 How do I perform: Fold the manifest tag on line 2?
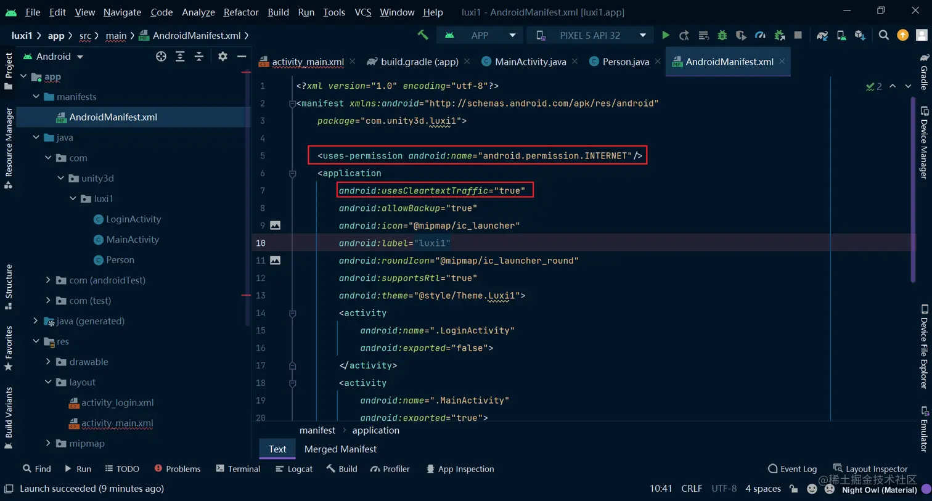click(292, 104)
